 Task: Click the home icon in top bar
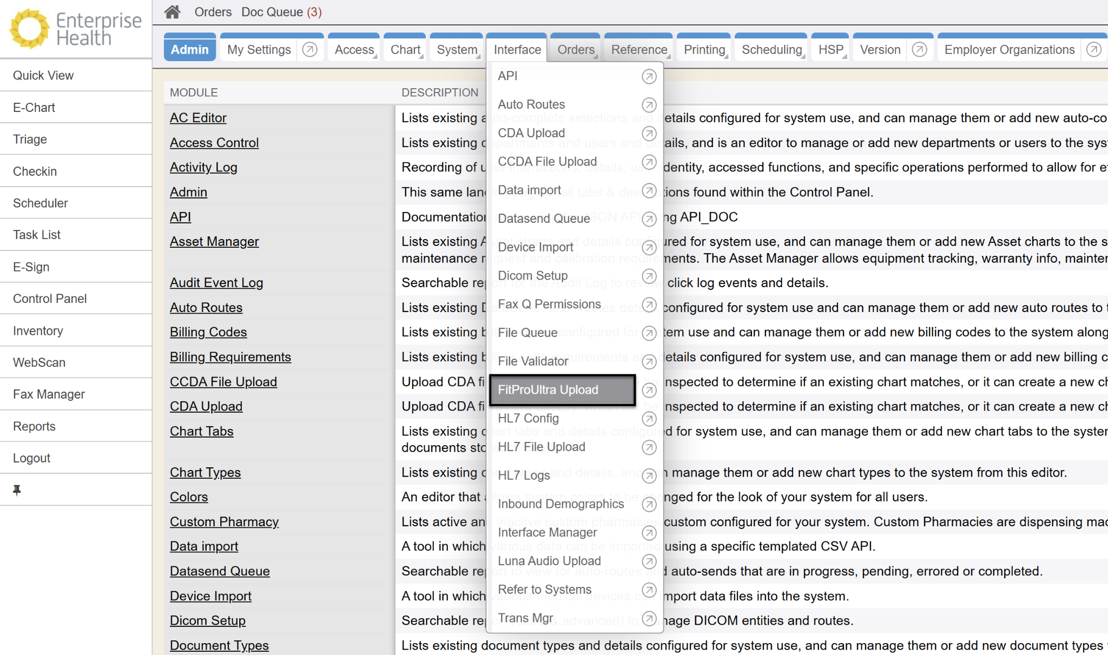point(172,12)
